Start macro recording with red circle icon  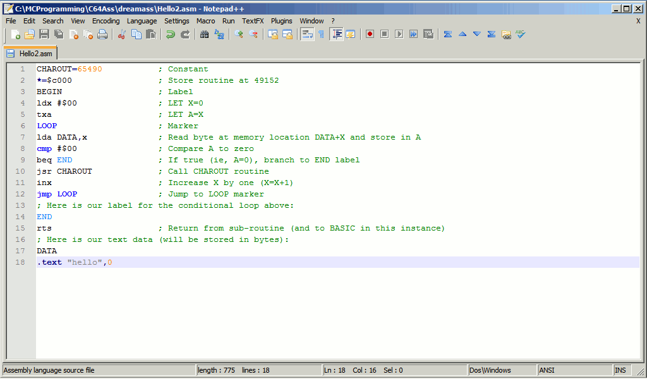(x=370, y=34)
